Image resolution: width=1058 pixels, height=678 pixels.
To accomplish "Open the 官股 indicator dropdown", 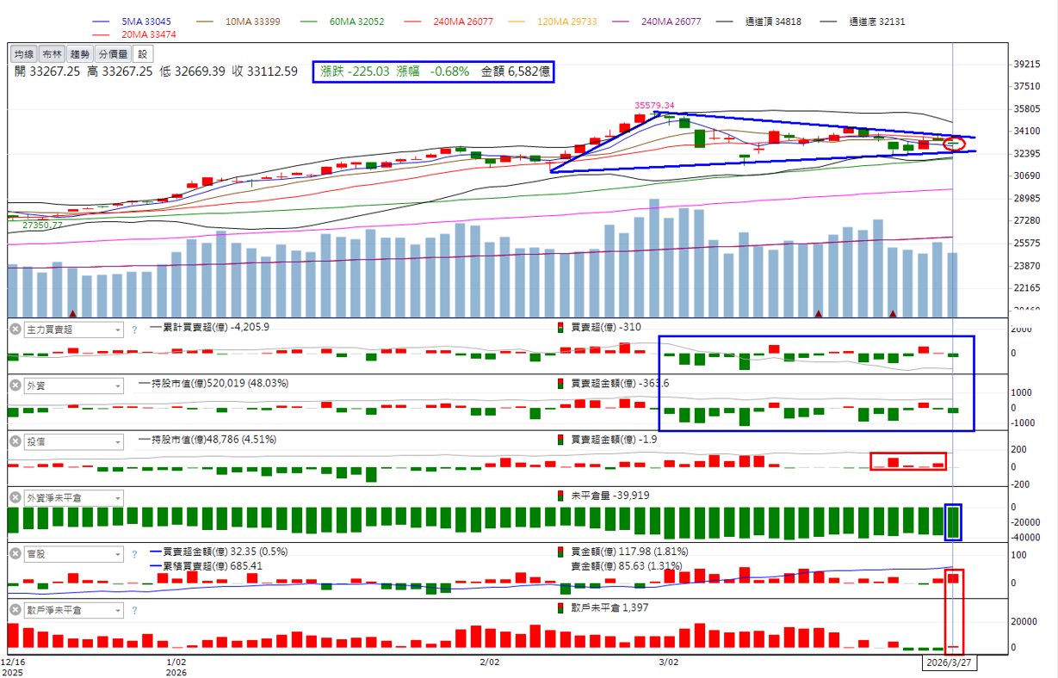I will (x=74, y=554).
